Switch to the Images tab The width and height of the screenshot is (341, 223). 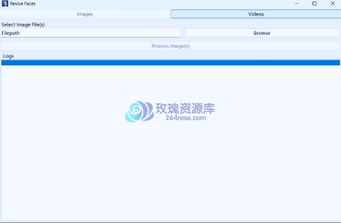coord(85,14)
